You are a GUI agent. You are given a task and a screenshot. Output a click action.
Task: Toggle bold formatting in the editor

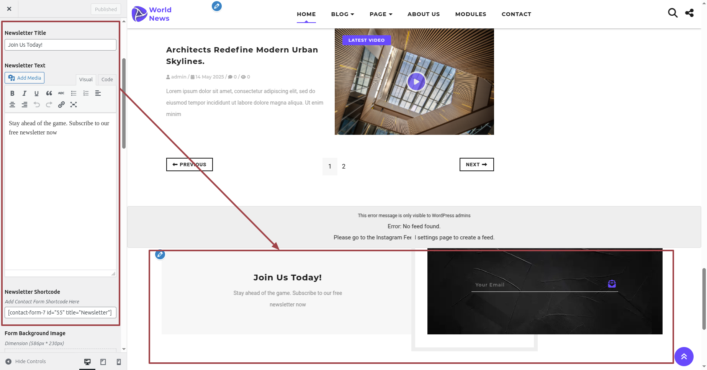[12, 93]
